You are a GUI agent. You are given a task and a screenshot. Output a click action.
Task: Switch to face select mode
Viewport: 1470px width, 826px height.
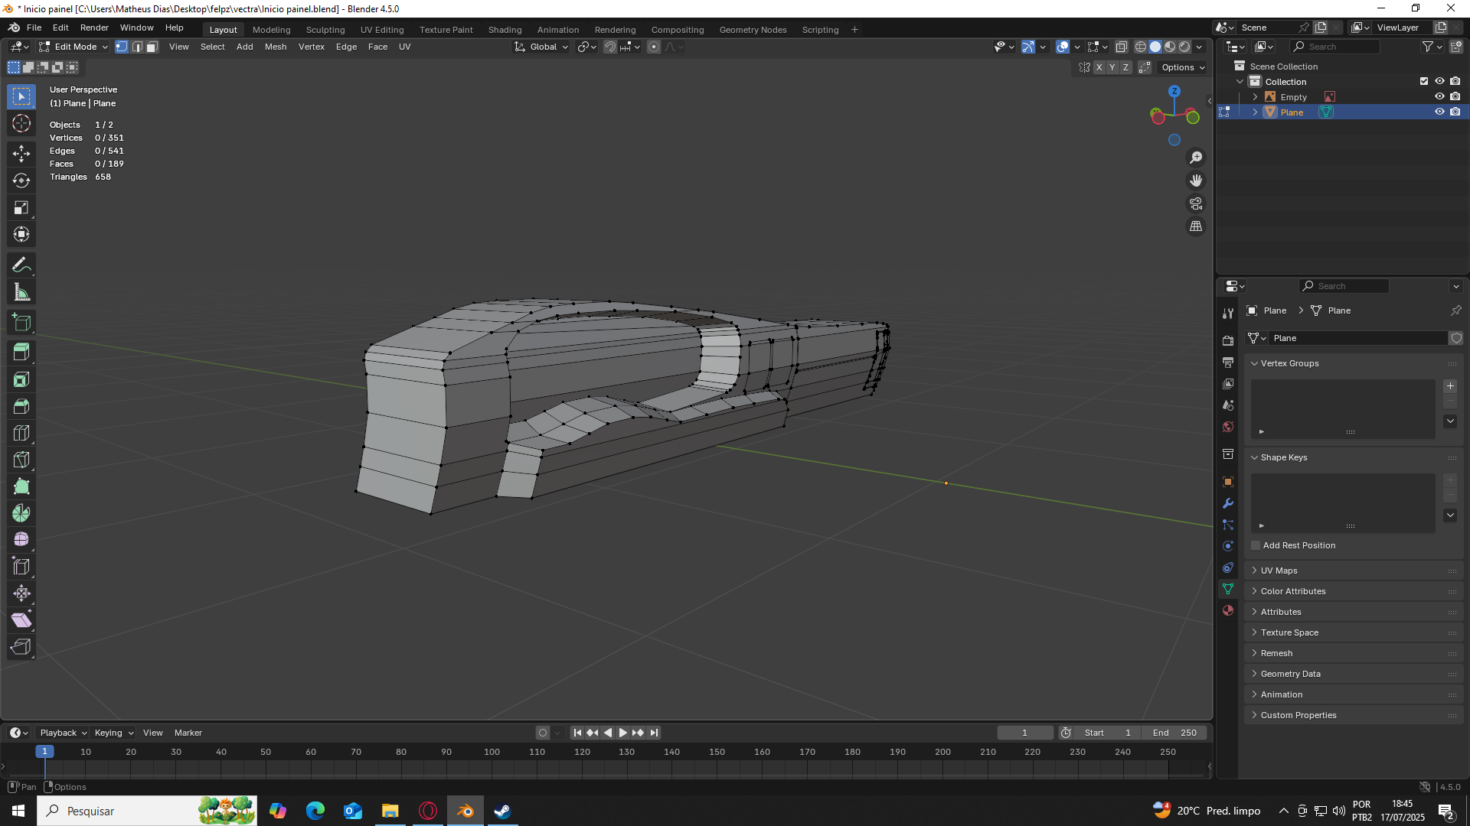point(152,47)
